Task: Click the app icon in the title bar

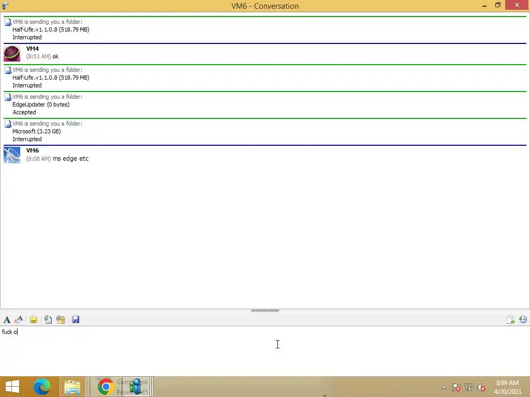Action: tap(5, 5)
